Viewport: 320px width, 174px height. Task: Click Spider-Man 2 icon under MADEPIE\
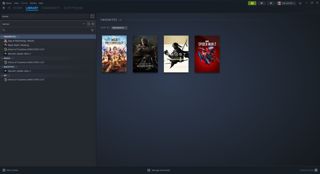(5, 71)
